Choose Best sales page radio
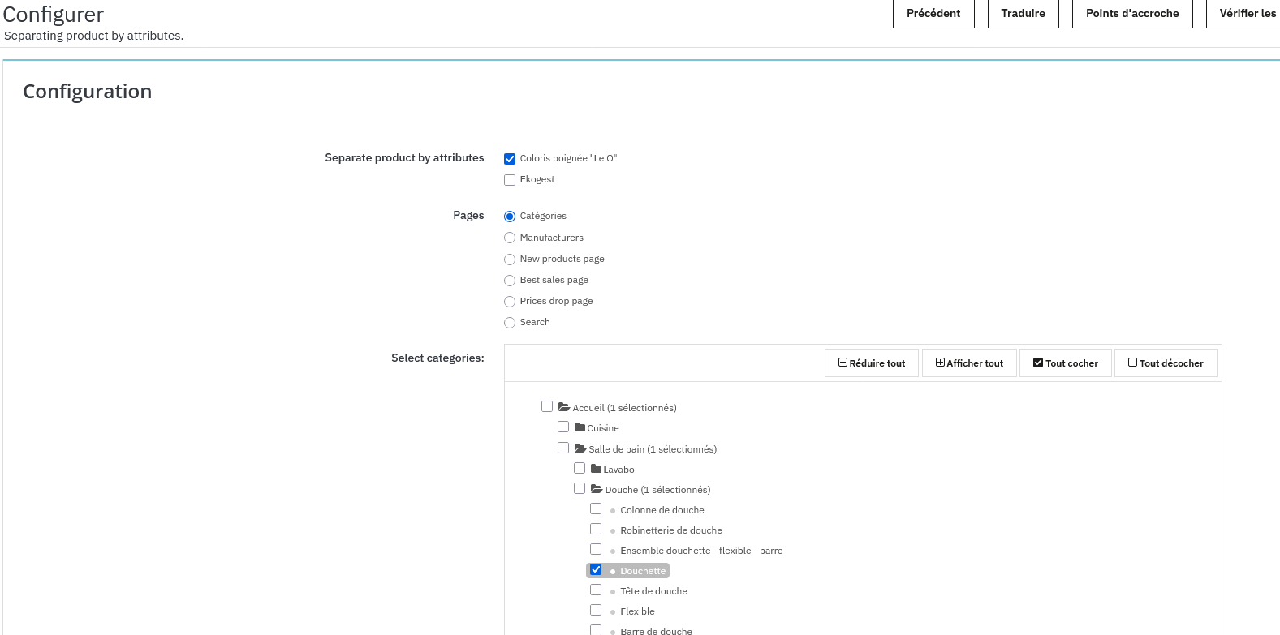The width and height of the screenshot is (1280, 635). 510,281
